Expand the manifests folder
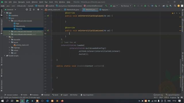Screen dimensions: 184x103 (x=7, y=15)
